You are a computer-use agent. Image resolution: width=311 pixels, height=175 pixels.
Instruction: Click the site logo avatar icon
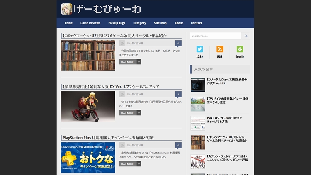66,9
